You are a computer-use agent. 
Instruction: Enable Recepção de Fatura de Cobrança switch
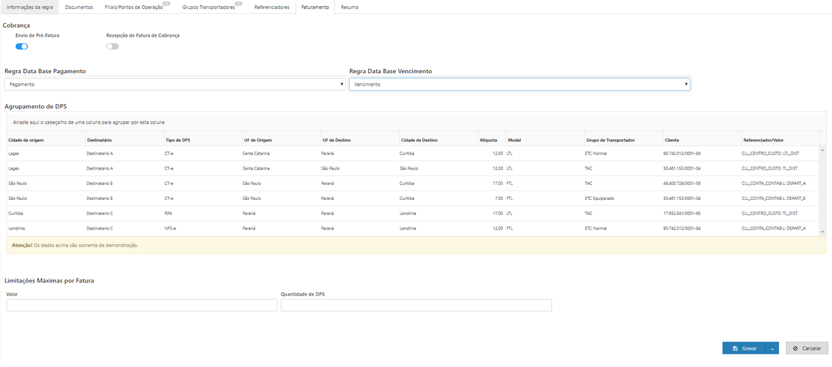click(x=112, y=46)
